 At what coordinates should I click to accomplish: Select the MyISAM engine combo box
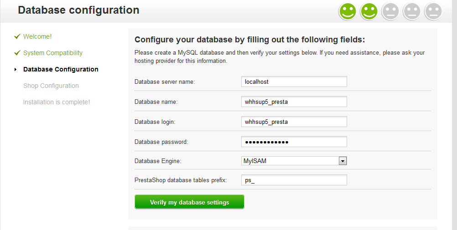(290, 161)
